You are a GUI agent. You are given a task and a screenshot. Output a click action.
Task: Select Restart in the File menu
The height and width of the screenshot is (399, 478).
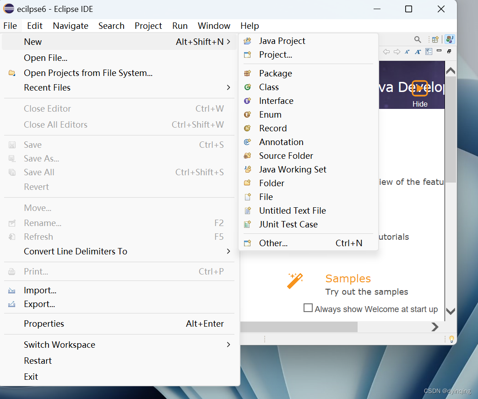119,361
